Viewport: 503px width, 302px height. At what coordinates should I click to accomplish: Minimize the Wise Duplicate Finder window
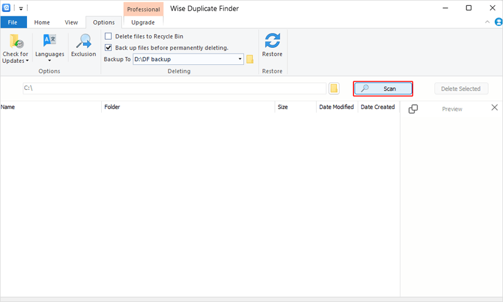pos(445,8)
